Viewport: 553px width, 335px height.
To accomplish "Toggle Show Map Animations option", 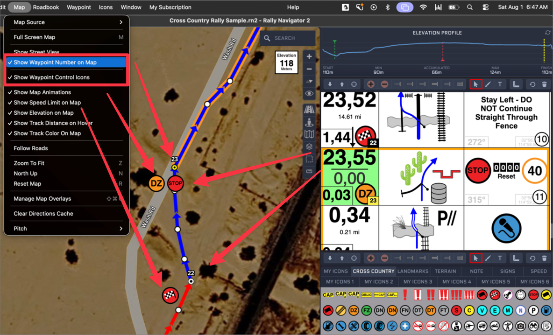I will coord(66,92).
